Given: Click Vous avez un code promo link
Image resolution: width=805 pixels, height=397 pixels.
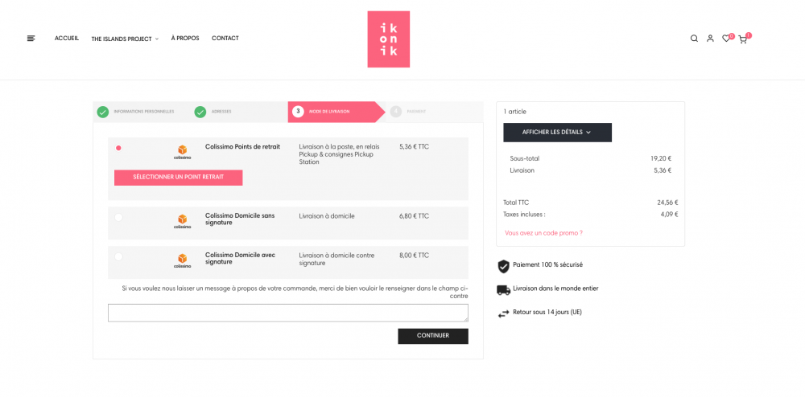Looking at the screenshot, I should point(543,233).
